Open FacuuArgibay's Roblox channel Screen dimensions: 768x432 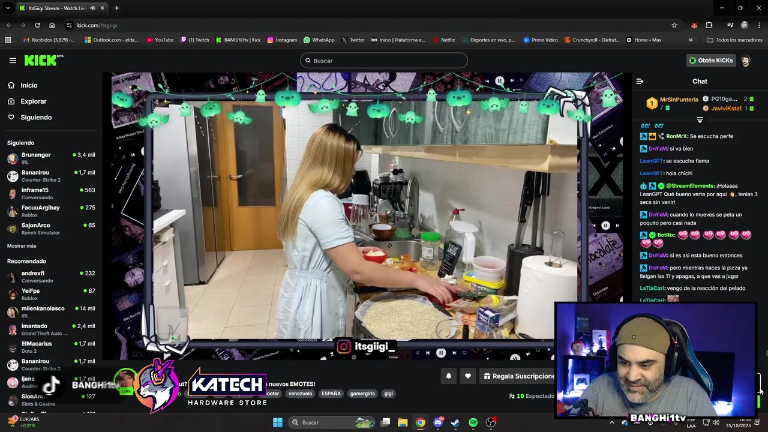tap(52, 211)
